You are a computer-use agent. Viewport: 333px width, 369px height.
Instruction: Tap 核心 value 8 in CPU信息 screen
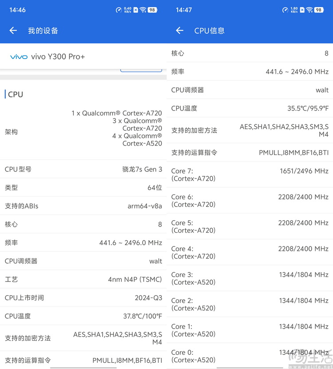pos(326,53)
